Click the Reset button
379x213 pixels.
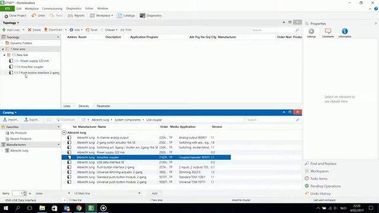tap(91, 30)
